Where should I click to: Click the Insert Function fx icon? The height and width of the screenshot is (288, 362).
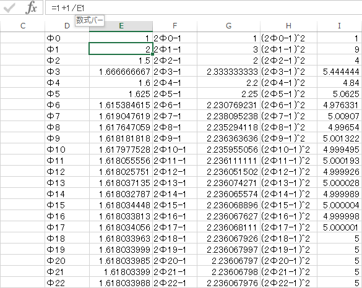tap(31, 8)
